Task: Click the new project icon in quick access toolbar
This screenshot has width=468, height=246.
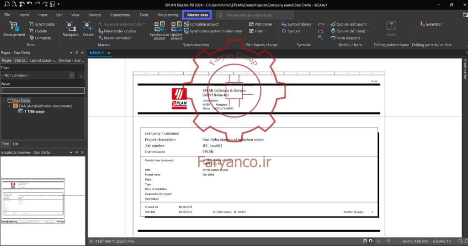Action: [x=6, y=4]
